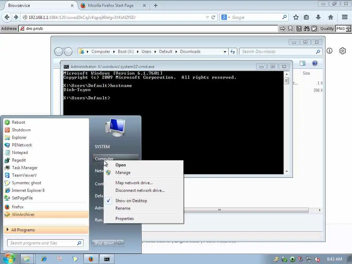
Task: Launch Symantec ghost from start menu
Action: (26, 183)
